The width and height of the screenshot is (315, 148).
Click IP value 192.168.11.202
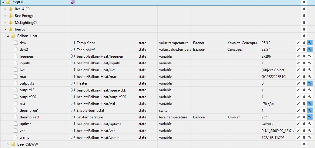pyautogui.click(x=273, y=138)
